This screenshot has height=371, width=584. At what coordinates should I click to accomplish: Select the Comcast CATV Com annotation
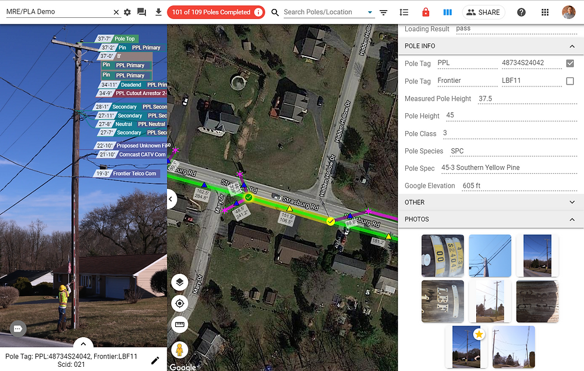132,154
